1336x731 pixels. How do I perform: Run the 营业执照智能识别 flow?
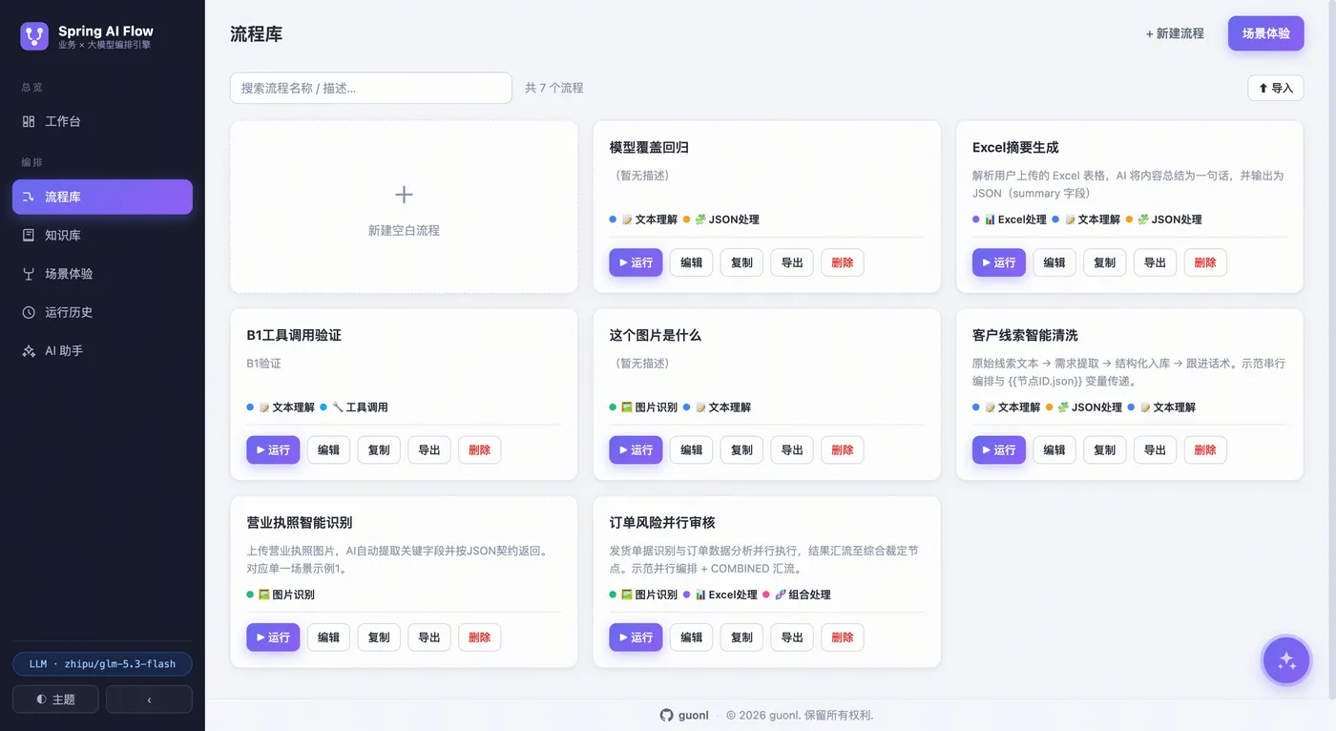(273, 637)
